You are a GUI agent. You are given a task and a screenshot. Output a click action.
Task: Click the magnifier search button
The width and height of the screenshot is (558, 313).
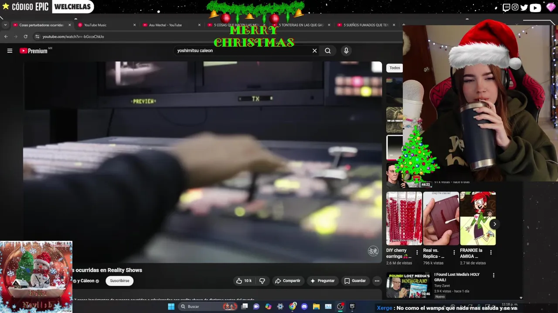coord(328,51)
